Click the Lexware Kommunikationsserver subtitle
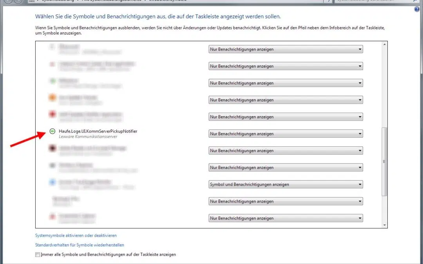Screen dimensions: 423x264 88,136
